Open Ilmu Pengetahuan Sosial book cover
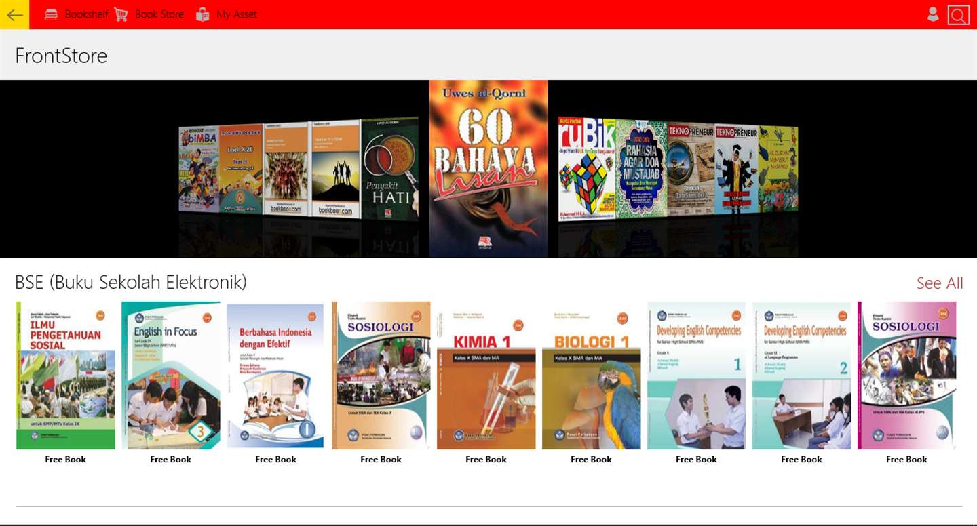977x526 pixels. [x=66, y=376]
